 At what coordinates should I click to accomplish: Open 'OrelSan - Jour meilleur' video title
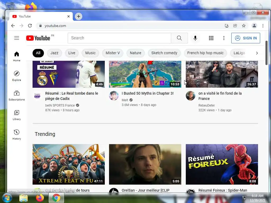[x=146, y=190]
